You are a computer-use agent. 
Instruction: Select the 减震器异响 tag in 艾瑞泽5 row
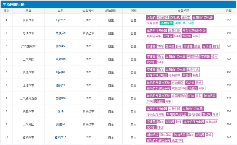point(154,36)
